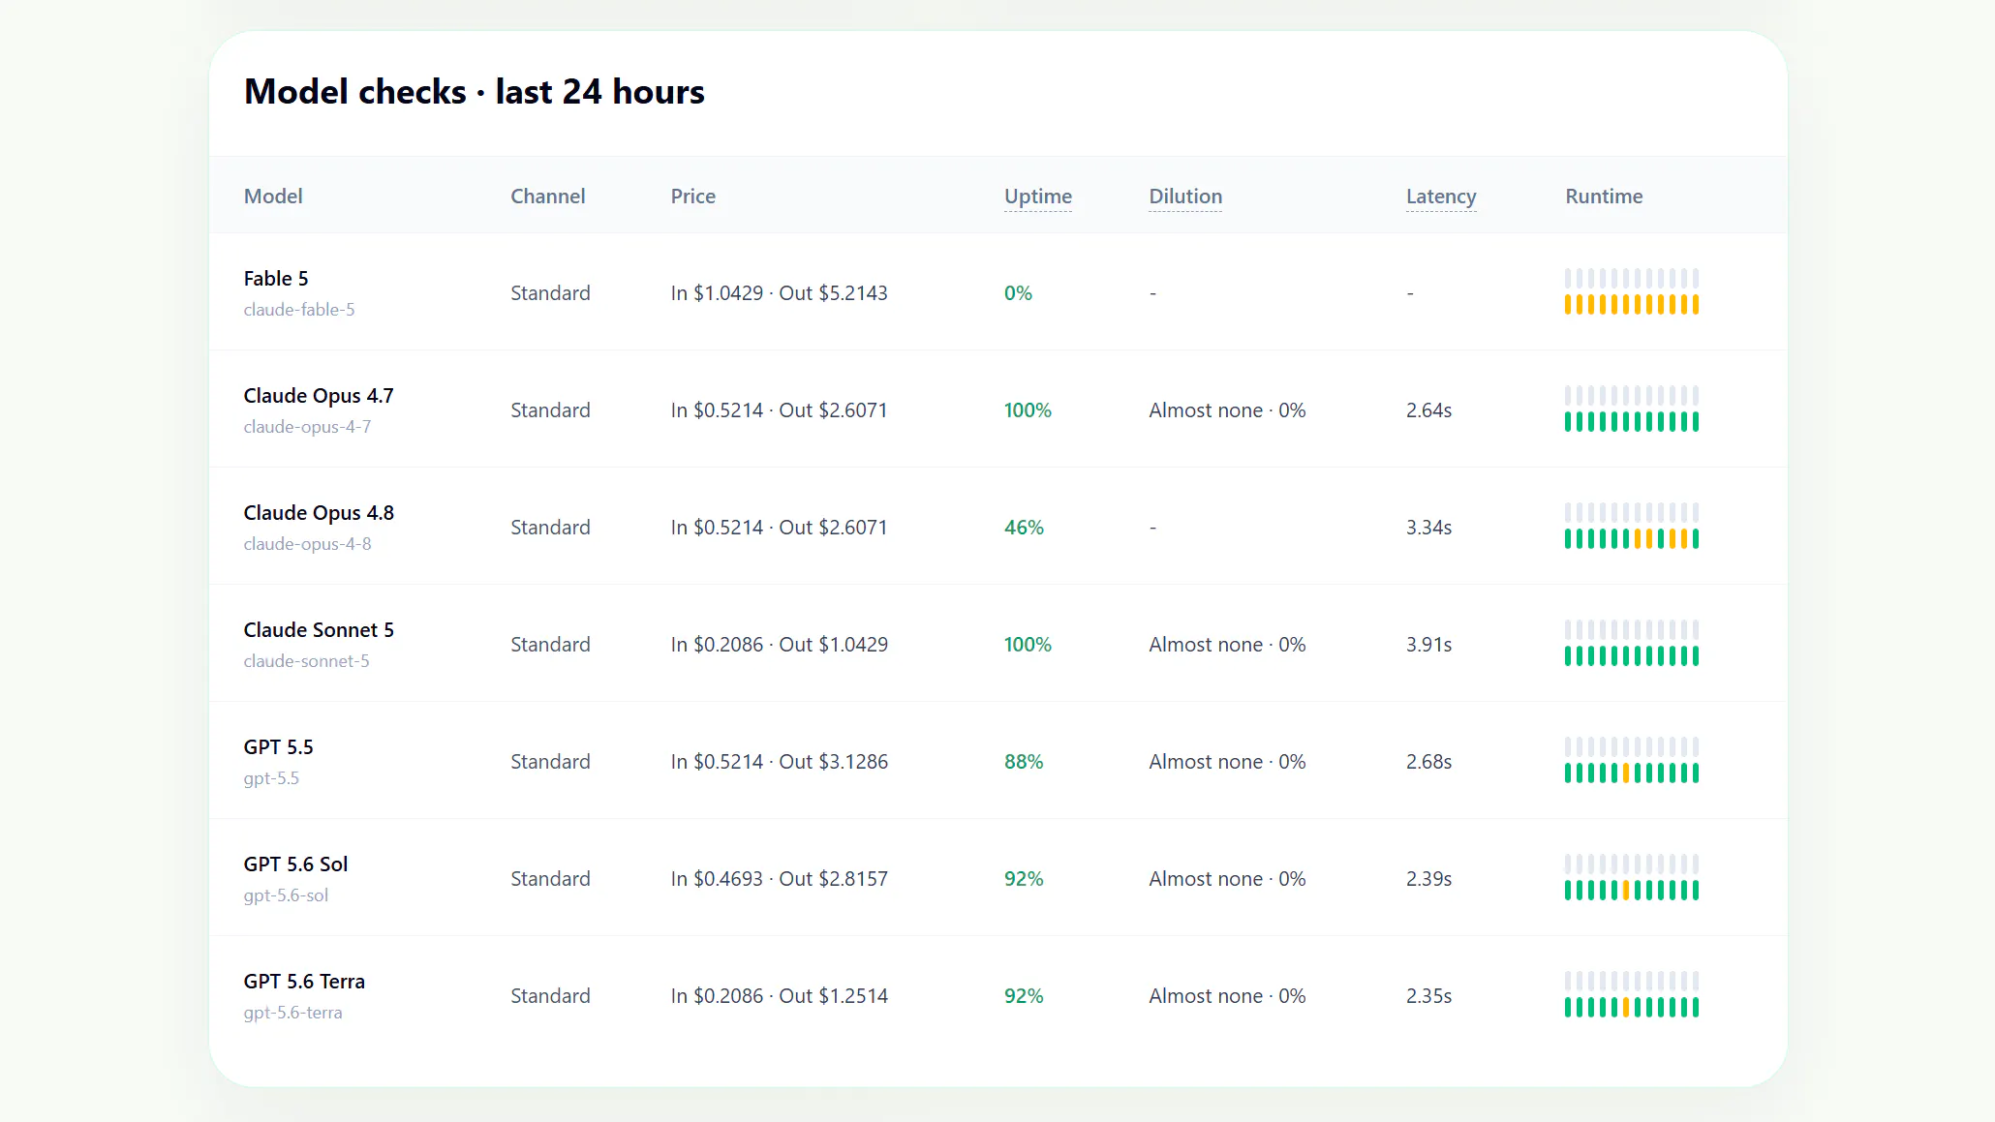Image resolution: width=1995 pixels, height=1122 pixels.
Task: Click the Uptime column header
Action: [1037, 197]
